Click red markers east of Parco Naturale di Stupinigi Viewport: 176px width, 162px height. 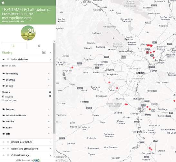coord(126,104)
